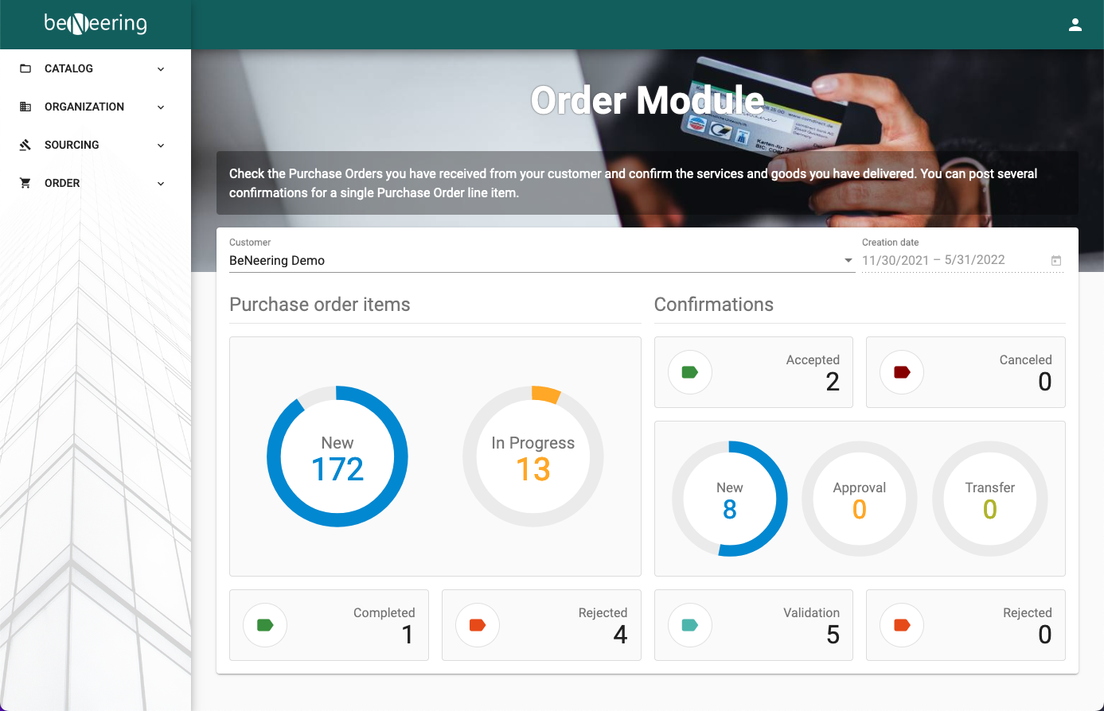Click the orange Rejected purchase order icon

click(x=478, y=625)
